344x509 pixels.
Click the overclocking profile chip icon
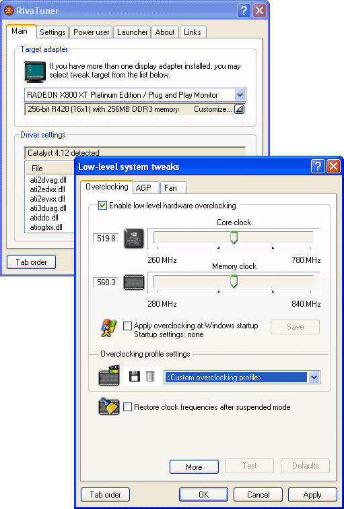click(x=109, y=376)
